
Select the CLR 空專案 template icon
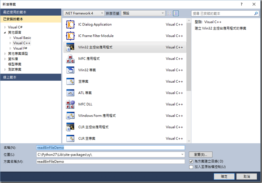[70, 138]
